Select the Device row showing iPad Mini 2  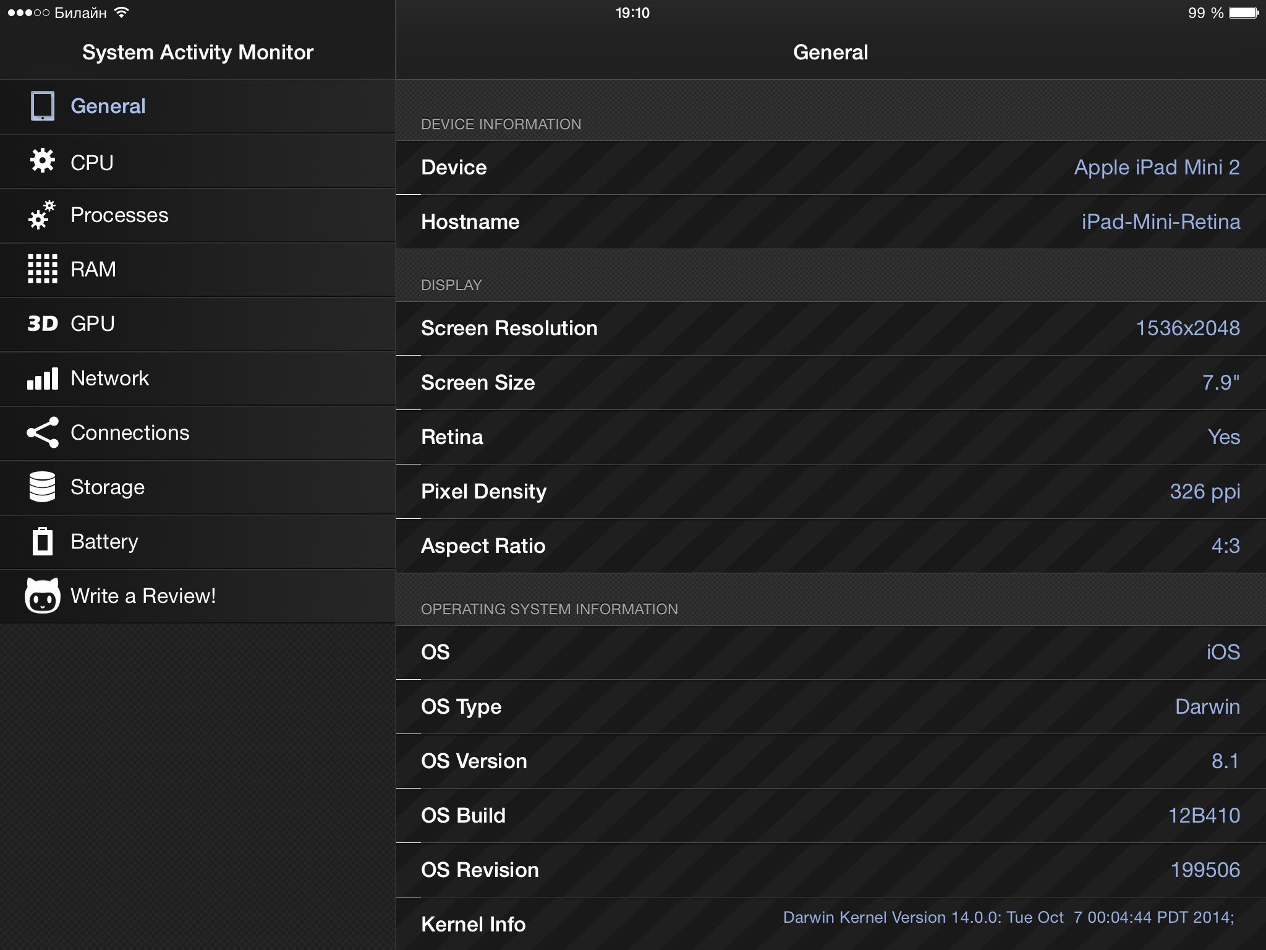click(x=830, y=168)
